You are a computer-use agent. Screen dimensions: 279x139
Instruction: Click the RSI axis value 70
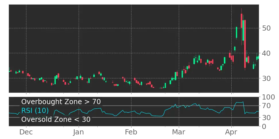point(266,106)
